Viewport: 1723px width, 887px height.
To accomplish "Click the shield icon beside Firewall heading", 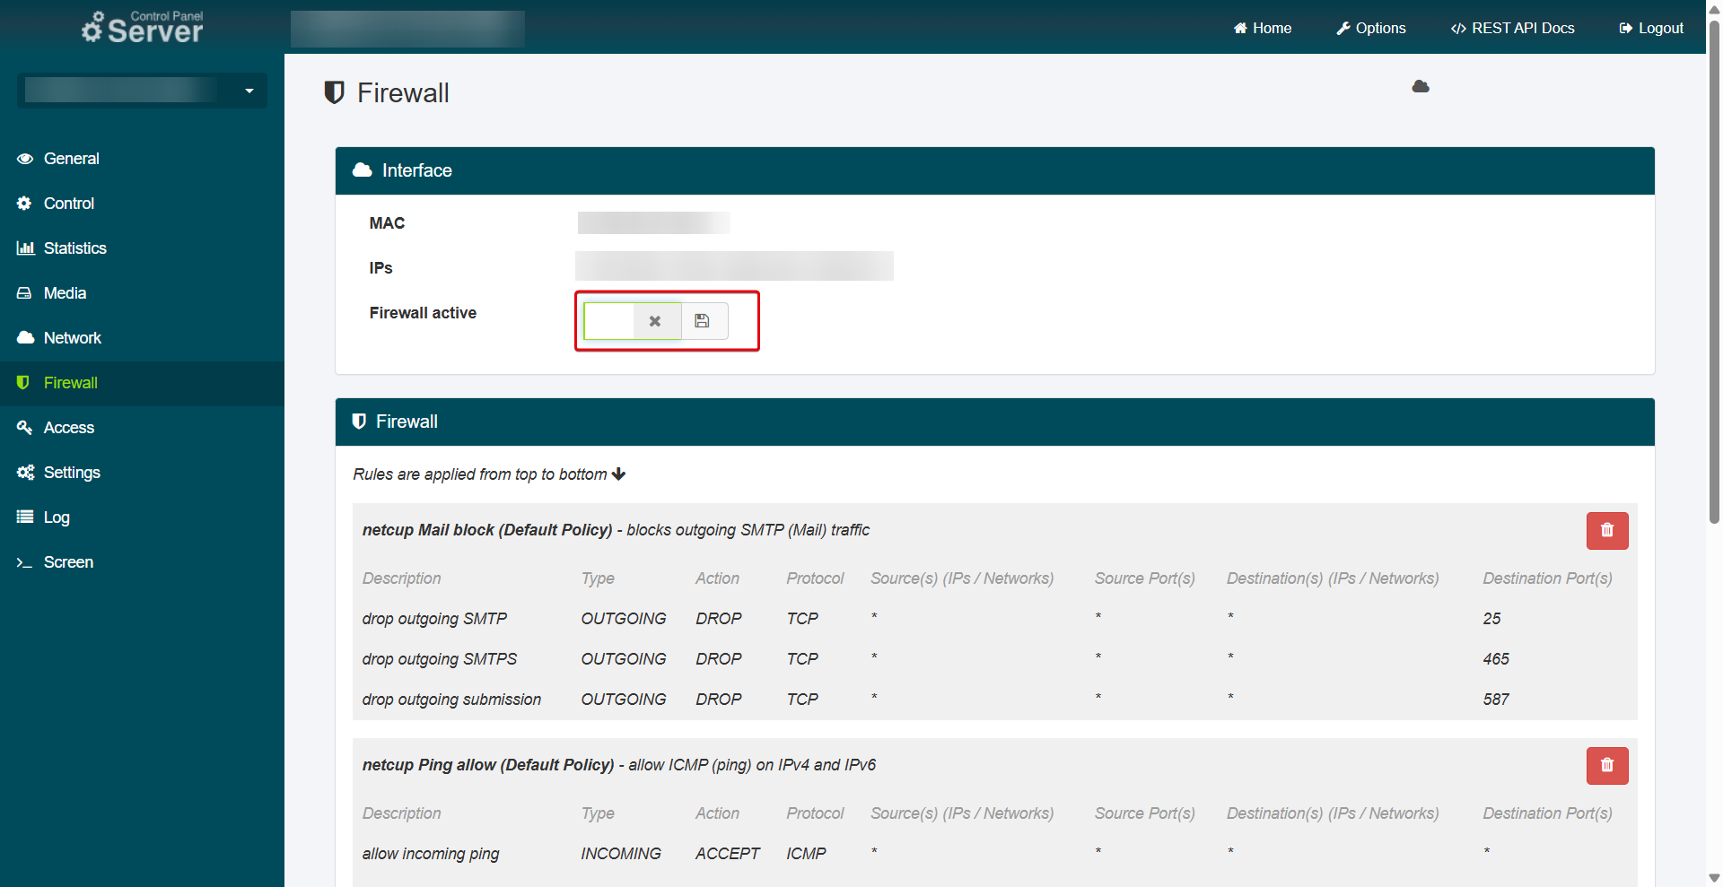I will (335, 92).
